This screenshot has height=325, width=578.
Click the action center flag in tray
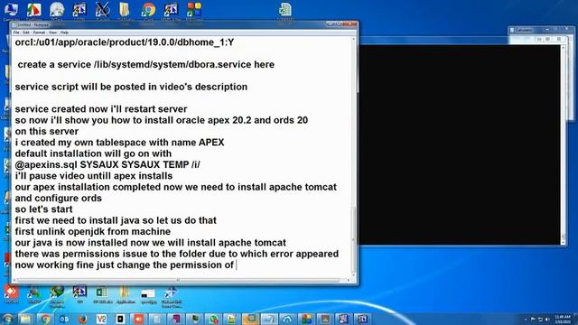point(533,319)
